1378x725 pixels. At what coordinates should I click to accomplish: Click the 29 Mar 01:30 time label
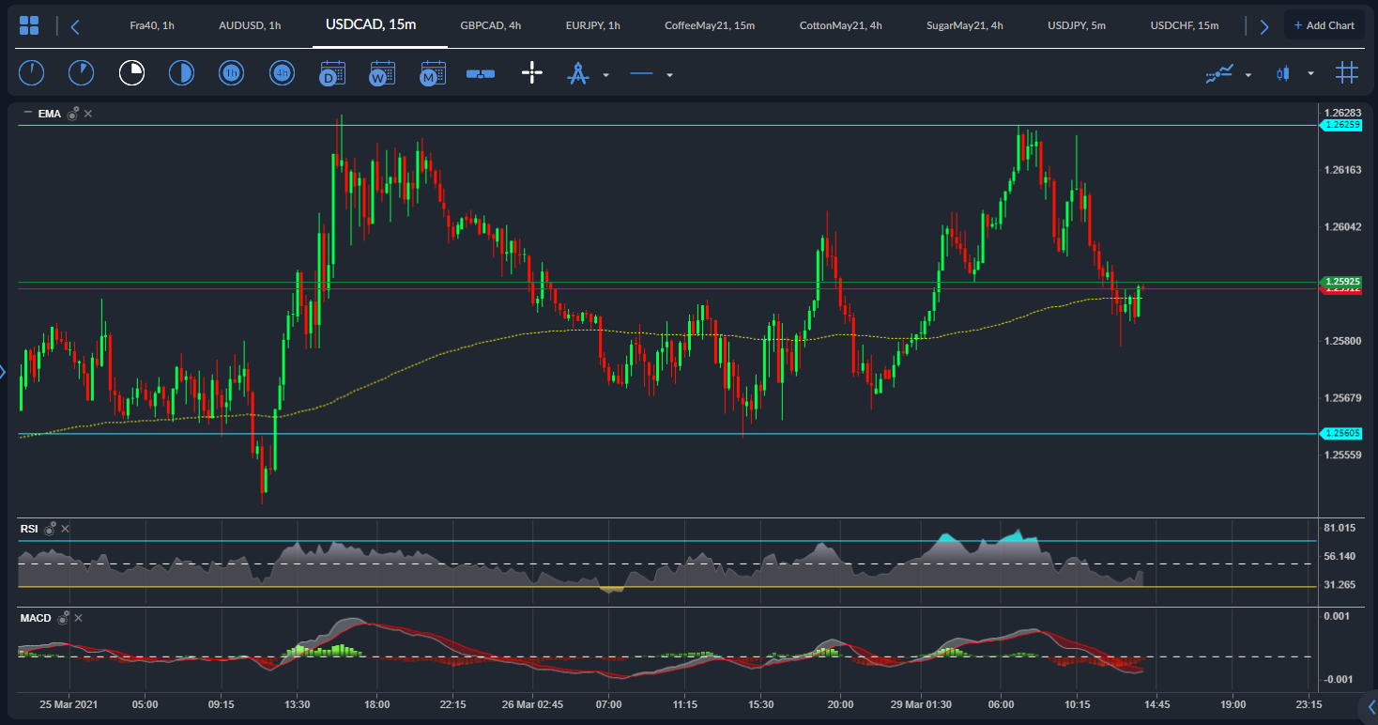point(920,704)
